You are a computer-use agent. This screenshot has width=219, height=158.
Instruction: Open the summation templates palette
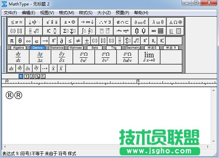[x=70, y=31]
